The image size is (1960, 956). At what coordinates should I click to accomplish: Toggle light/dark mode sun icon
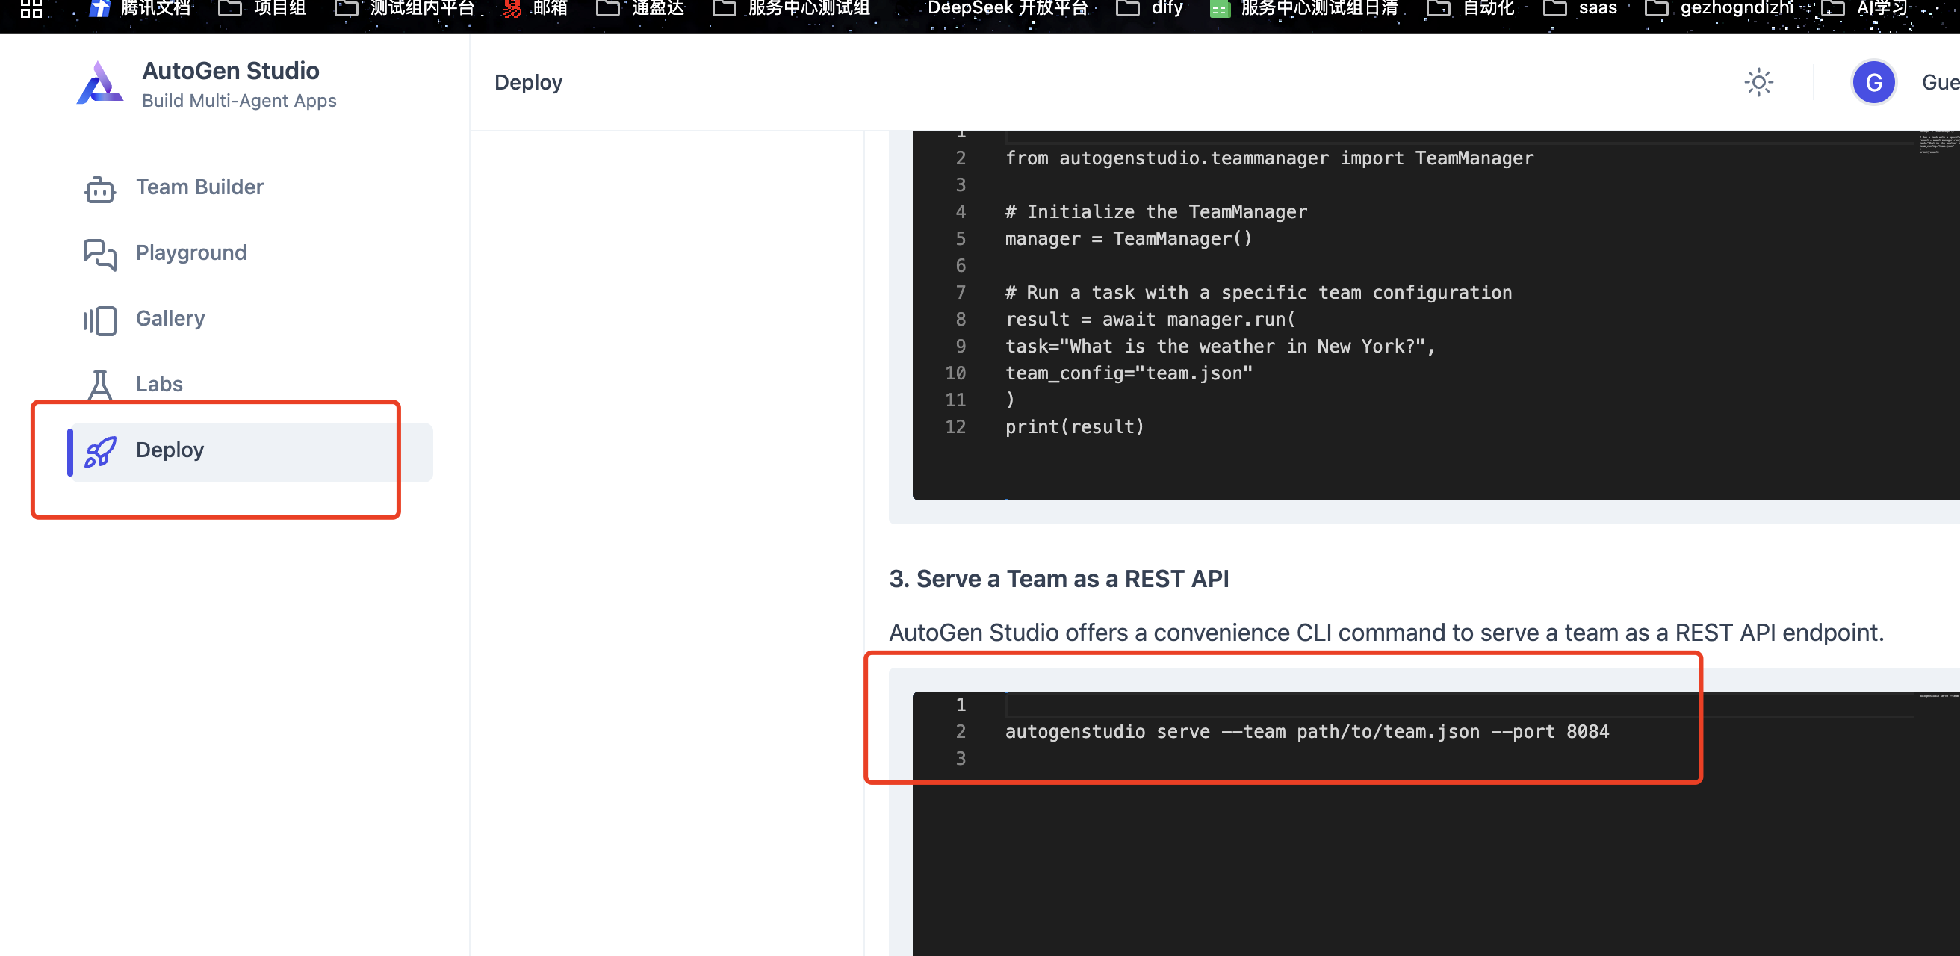(x=1758, y=82)
